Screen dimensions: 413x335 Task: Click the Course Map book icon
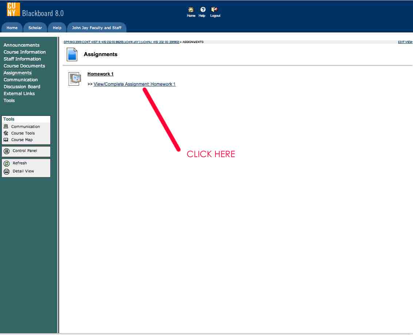click(x=6, y=140)
